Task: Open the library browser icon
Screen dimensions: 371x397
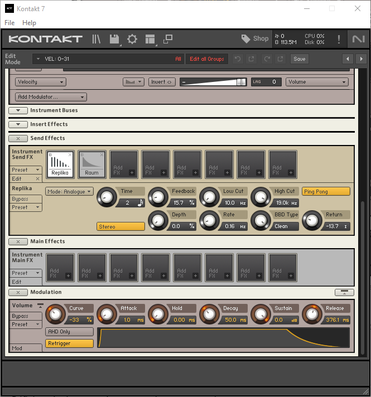Action: (97, 39)
